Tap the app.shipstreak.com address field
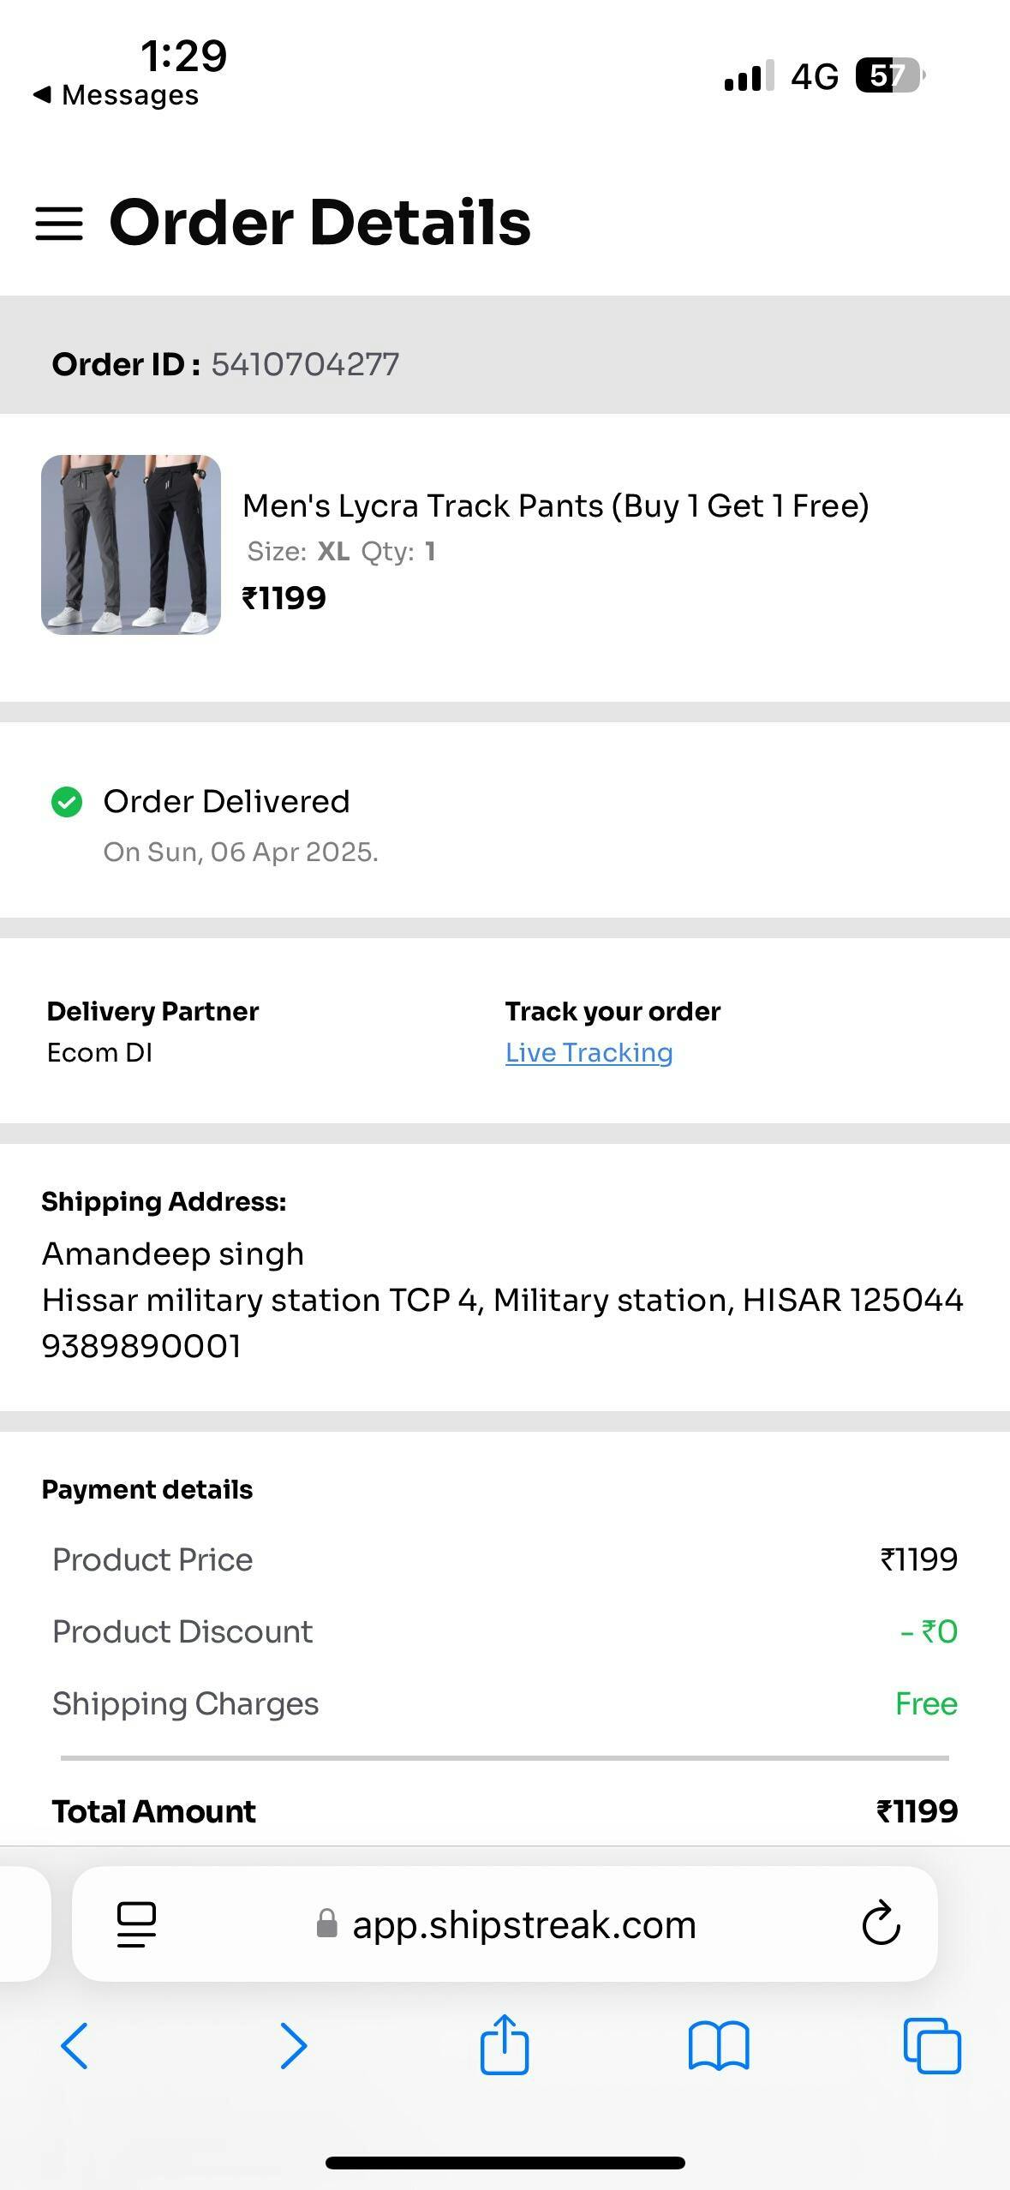 523,1924
